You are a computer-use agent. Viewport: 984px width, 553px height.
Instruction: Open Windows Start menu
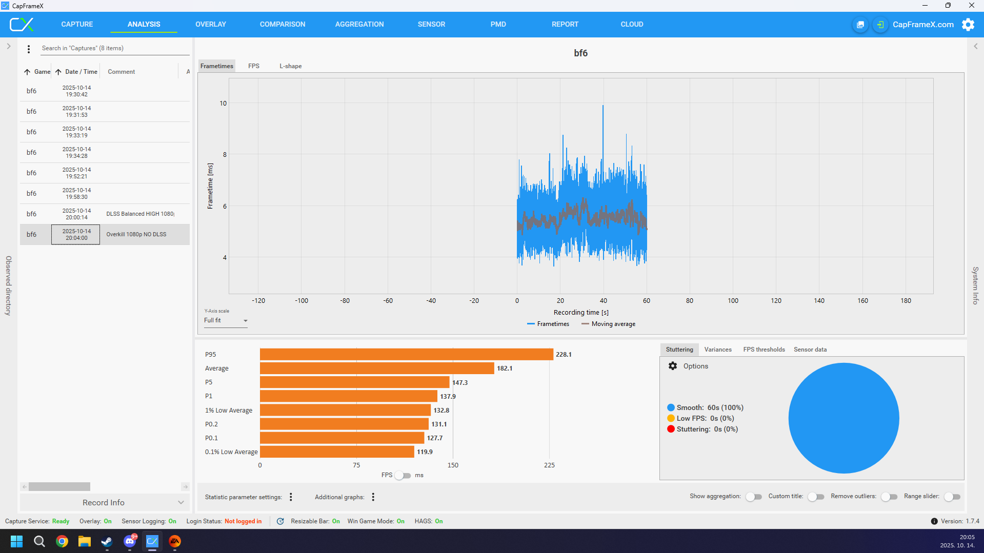[16, 541]
